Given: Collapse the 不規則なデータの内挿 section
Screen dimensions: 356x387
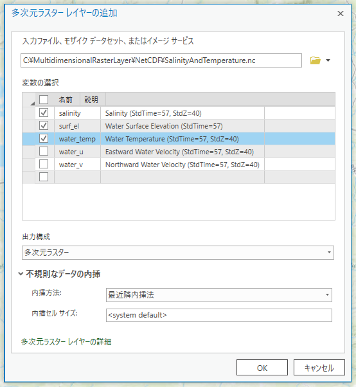Looking at the screenshot, I should coord(21,274).
